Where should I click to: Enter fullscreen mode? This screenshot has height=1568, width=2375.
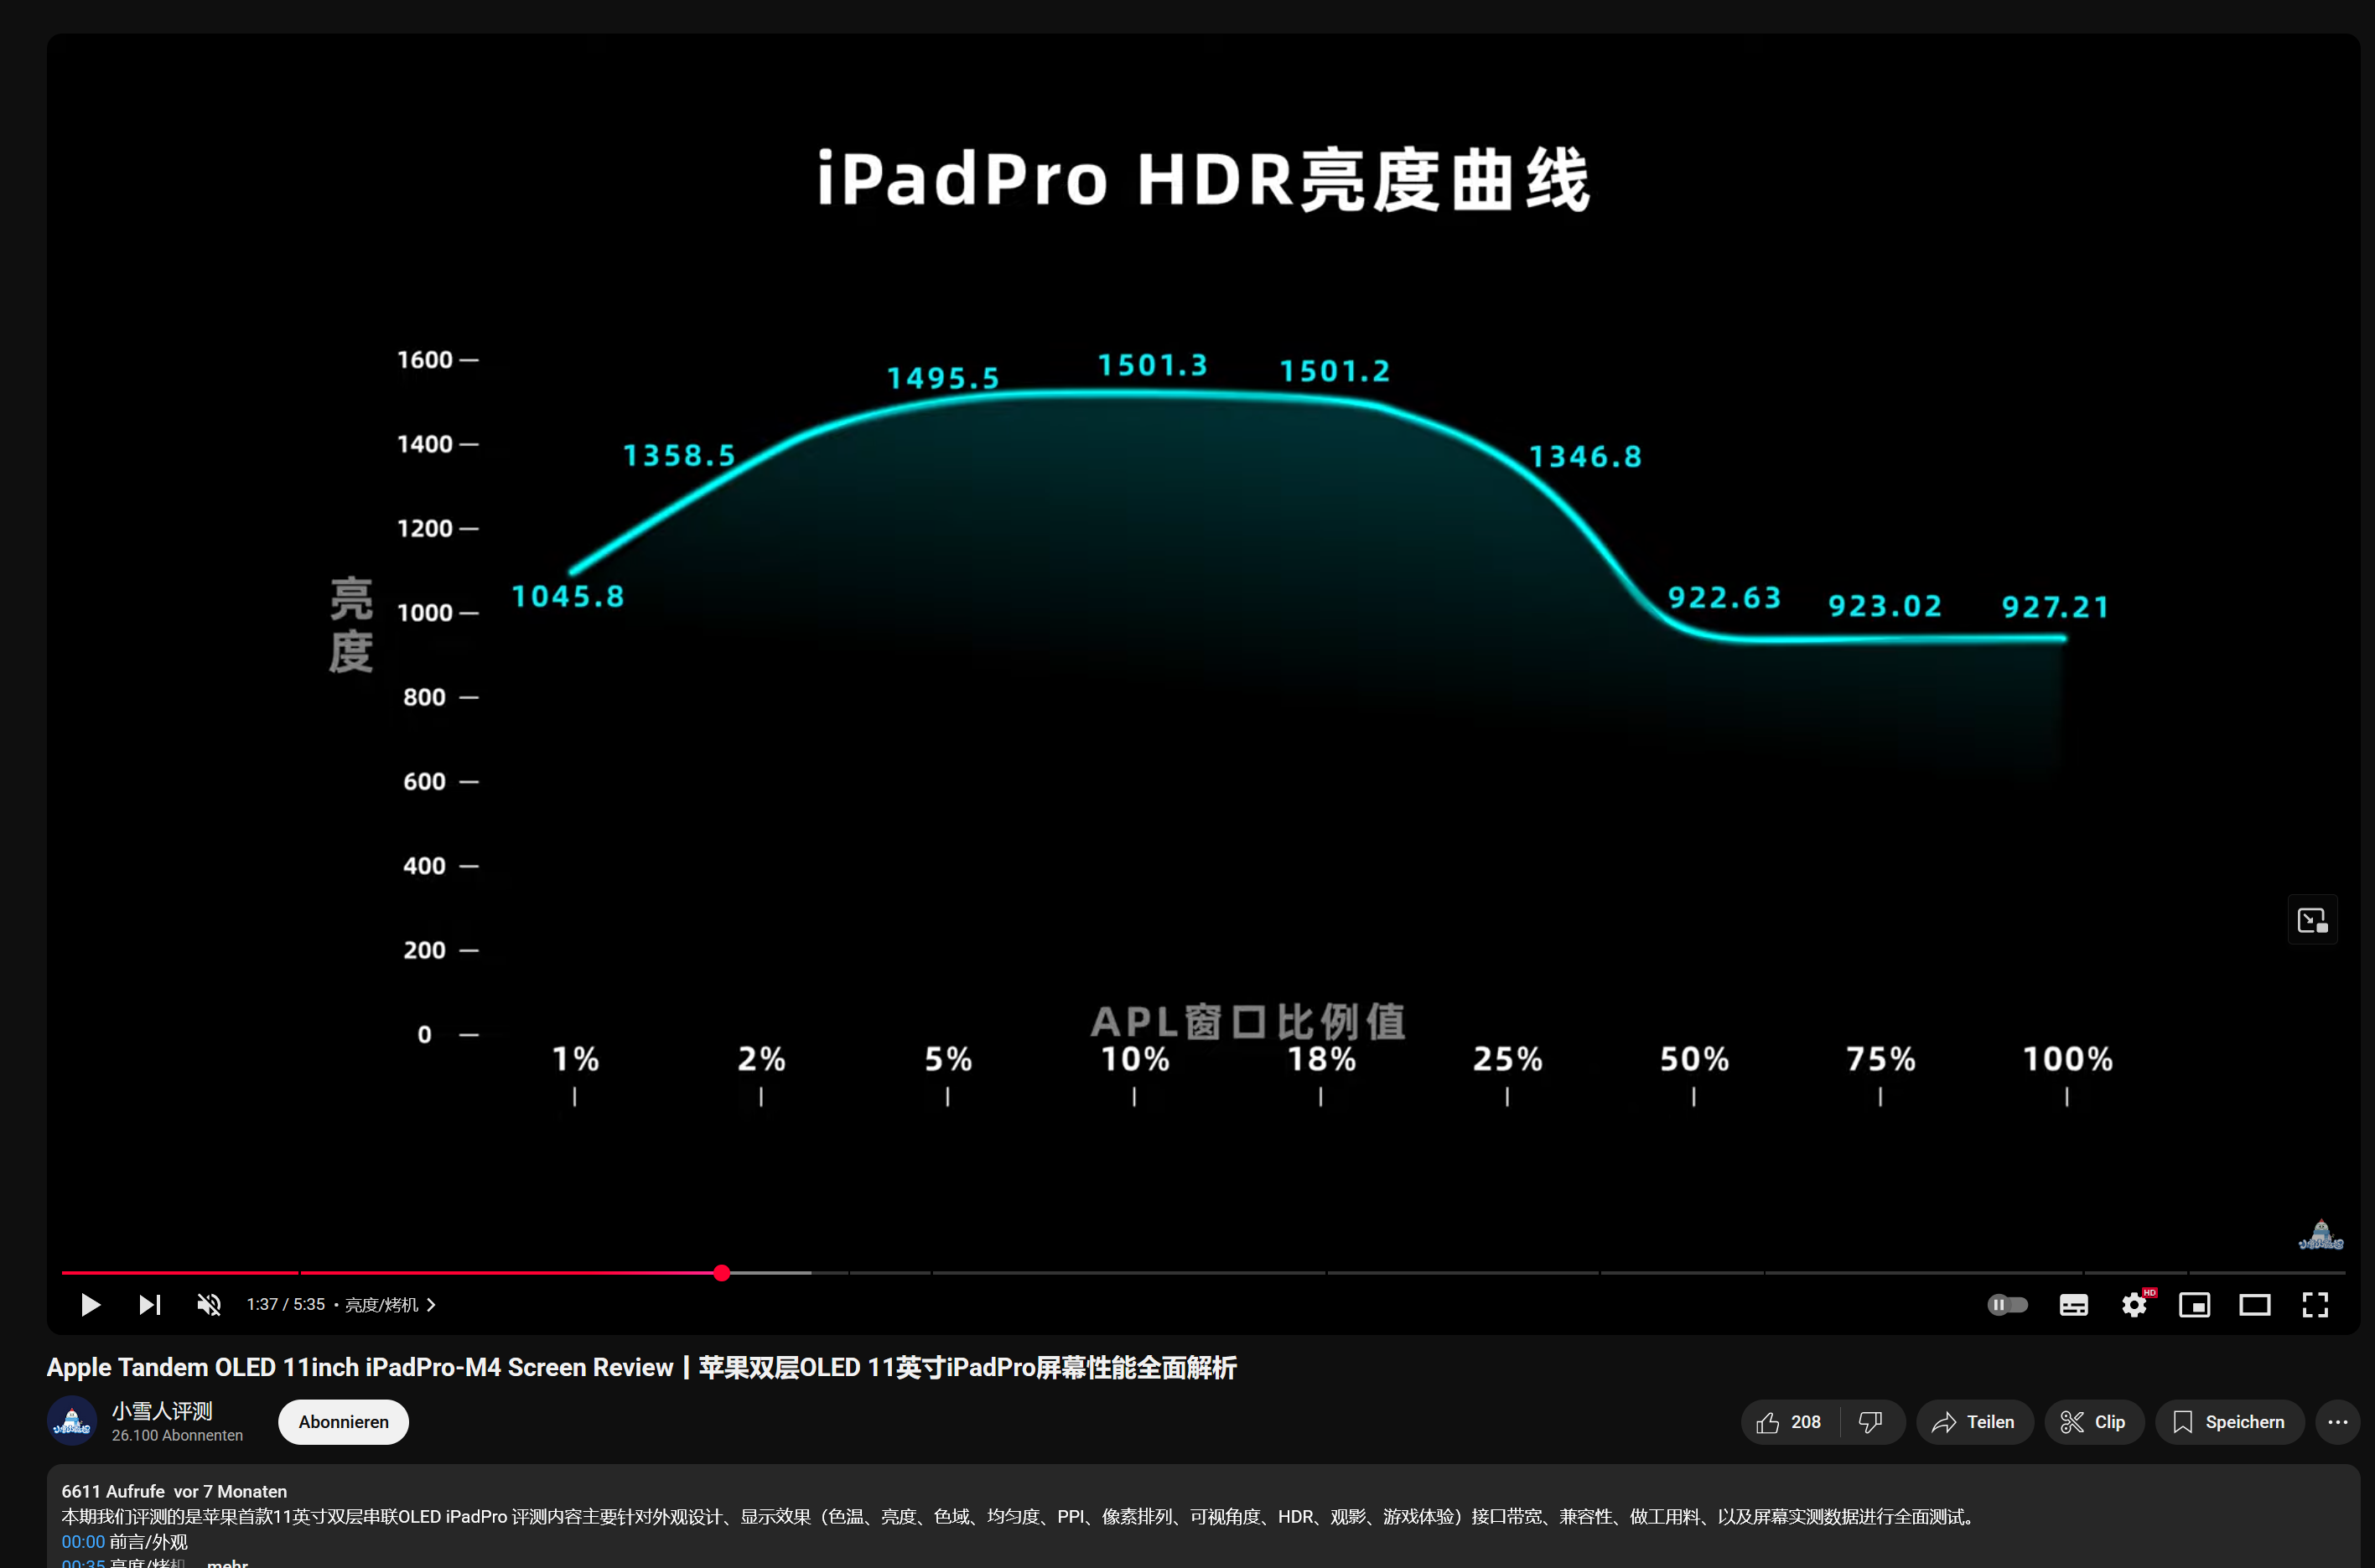coord(2315,1304)
